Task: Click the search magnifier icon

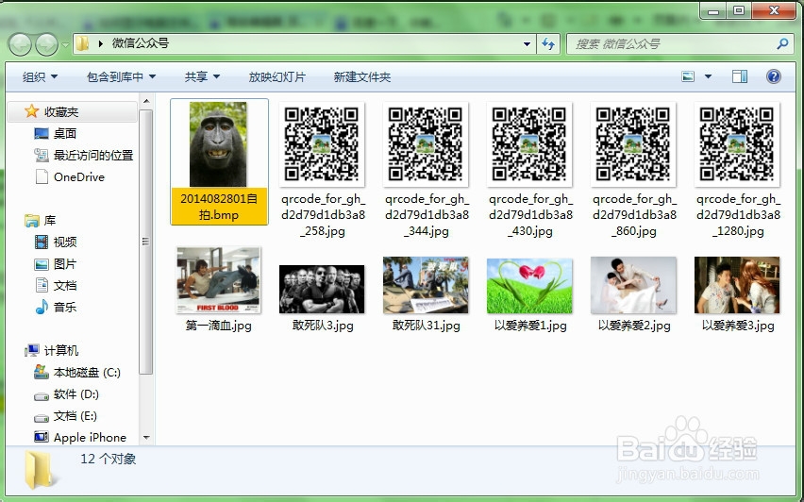Action: point(782,44)
